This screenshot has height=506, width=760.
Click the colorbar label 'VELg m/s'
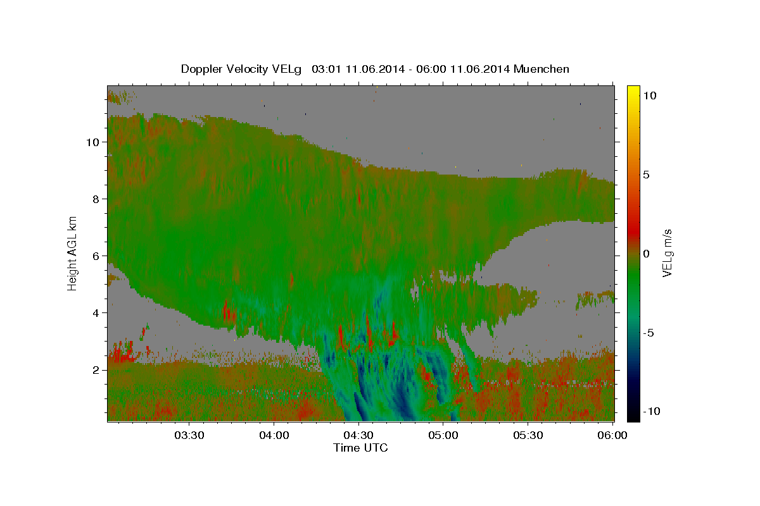[x=667, y=252]
